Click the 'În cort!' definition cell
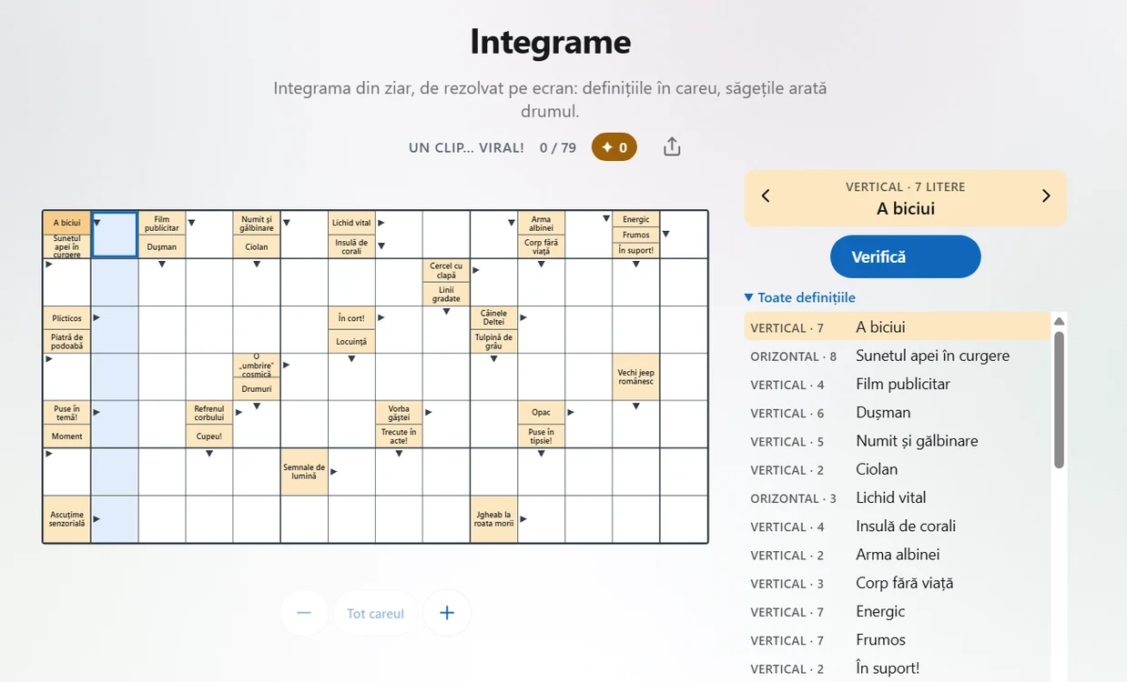The width and height of the screenshot is (1127, 682). 351,318
